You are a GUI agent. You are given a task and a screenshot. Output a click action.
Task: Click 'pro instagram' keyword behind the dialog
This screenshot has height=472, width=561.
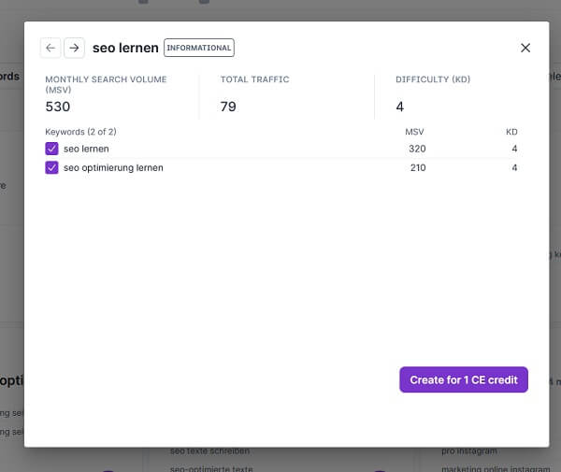coord(467,451)
